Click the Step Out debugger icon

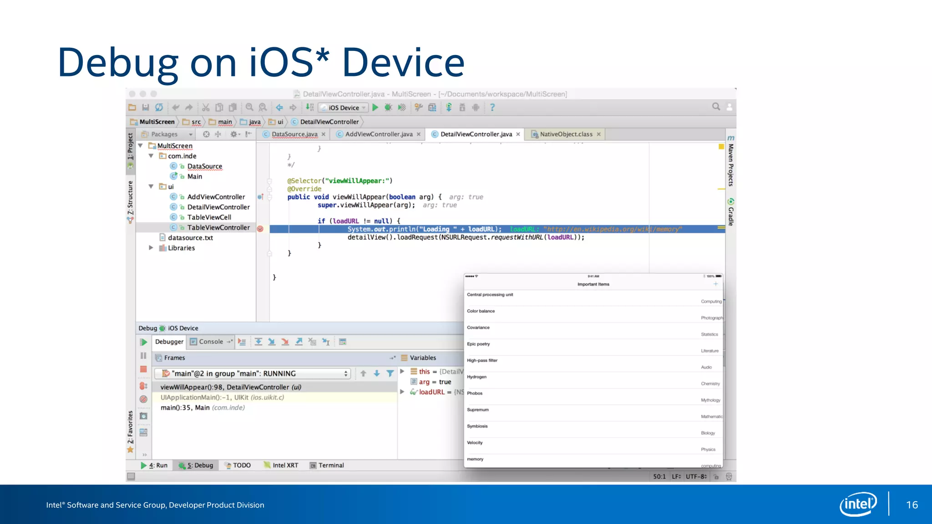299,342
